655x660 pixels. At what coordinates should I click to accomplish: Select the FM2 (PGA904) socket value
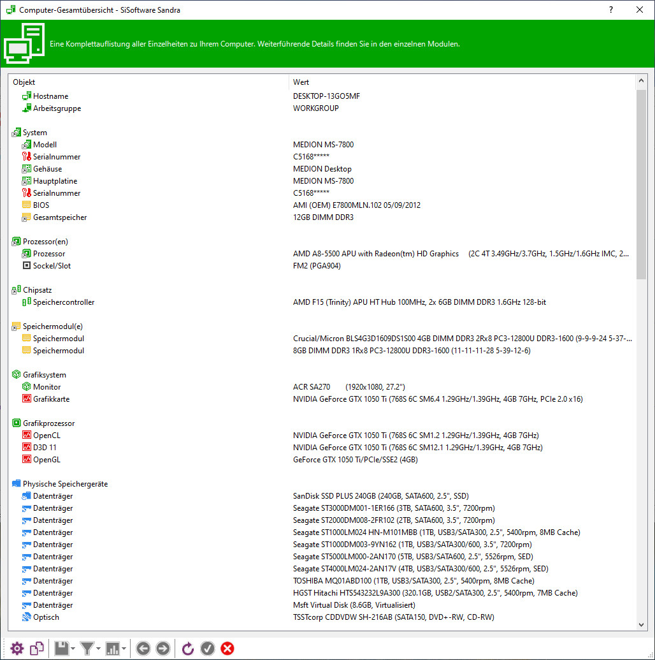point(317,266)
